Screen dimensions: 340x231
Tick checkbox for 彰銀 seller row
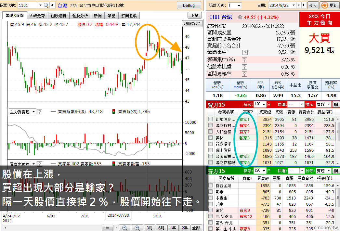pyautogui.click(x=210, y=192)
